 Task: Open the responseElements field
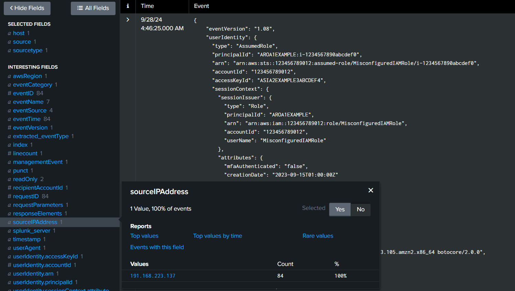click(37, 213)
